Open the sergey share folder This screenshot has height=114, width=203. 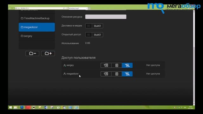pyautogui.click(x=37, y=36)
